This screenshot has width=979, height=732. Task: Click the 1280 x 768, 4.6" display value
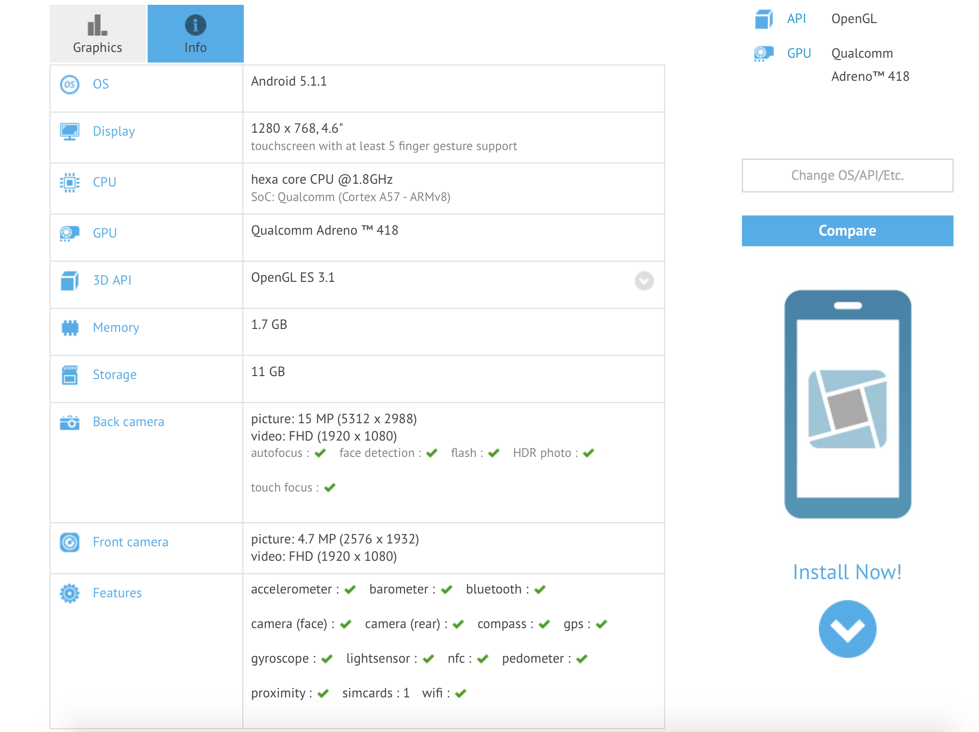click(297, 128)
